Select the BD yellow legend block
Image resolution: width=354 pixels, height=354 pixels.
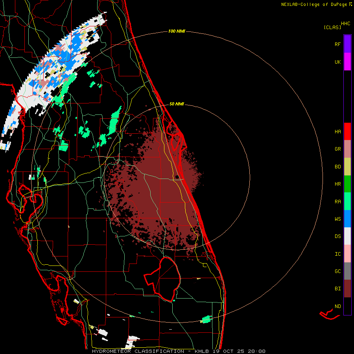coord(347,167)
